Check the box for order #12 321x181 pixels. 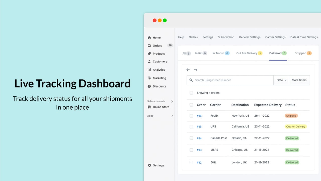(x=191, y=162)
